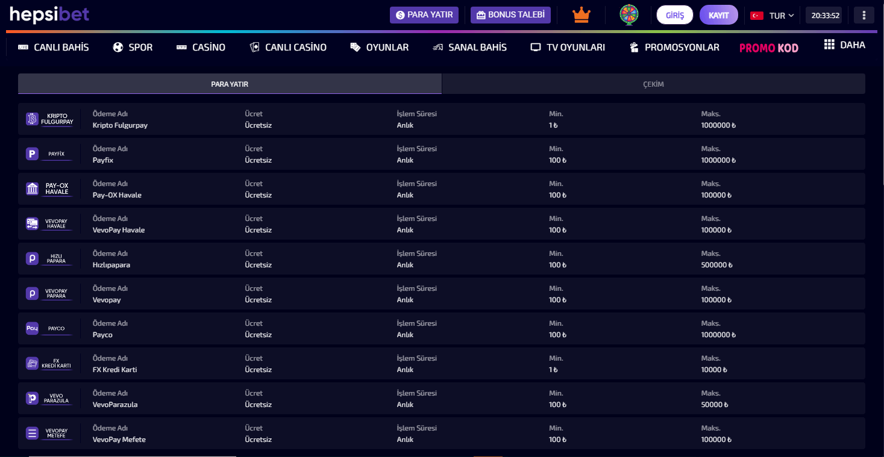Select the VevoPay Havale payment name
884x457 pixels.
point(119,230)
